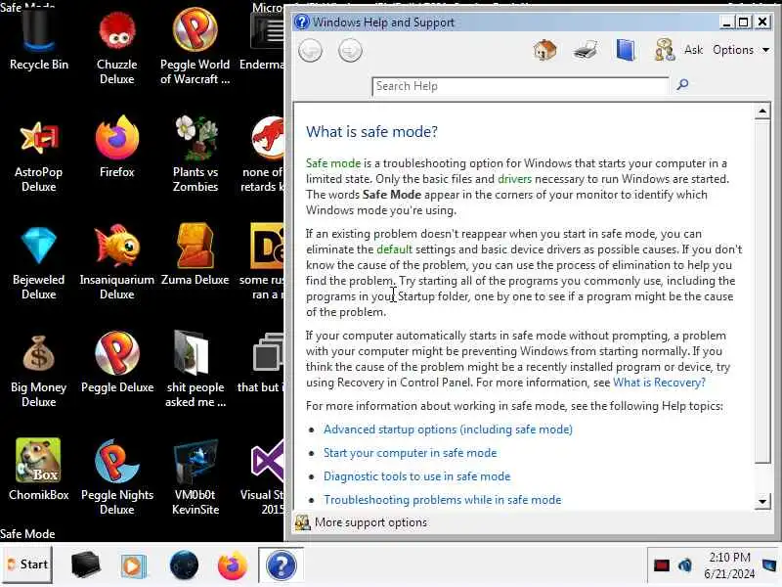This screenshot has height=587, width=782.
Task: Click the help scrollbar up arrow
Action: pyautogui.click(x=762, y=112)
